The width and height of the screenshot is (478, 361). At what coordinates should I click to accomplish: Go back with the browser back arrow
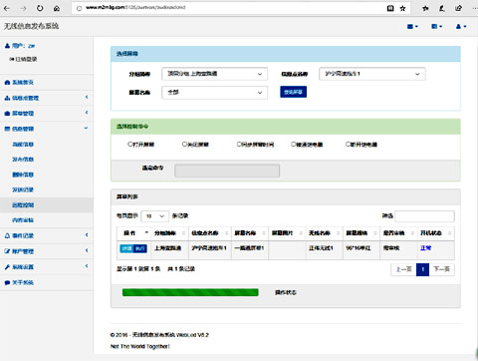click(7, 8)
